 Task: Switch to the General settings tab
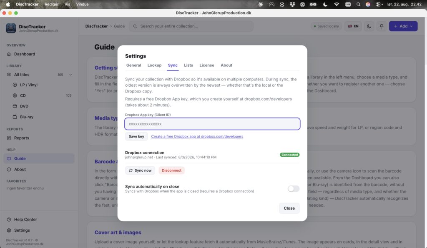tap(133, 65)
